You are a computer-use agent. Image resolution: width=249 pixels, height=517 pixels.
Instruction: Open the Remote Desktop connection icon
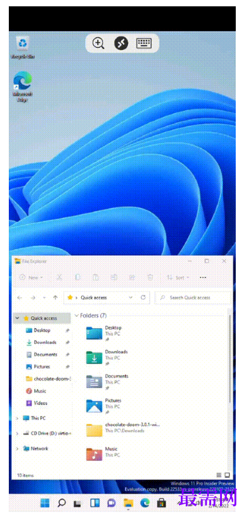pos(121,43)
